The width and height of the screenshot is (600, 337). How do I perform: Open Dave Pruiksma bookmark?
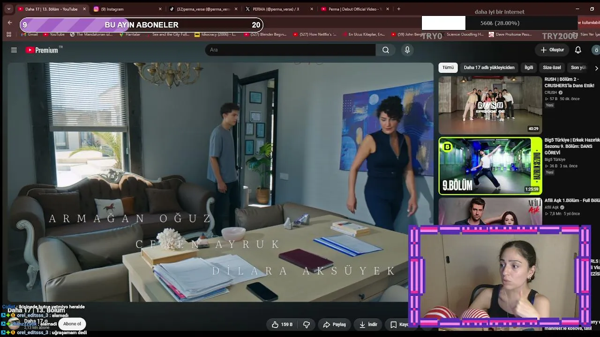(510, 34)
